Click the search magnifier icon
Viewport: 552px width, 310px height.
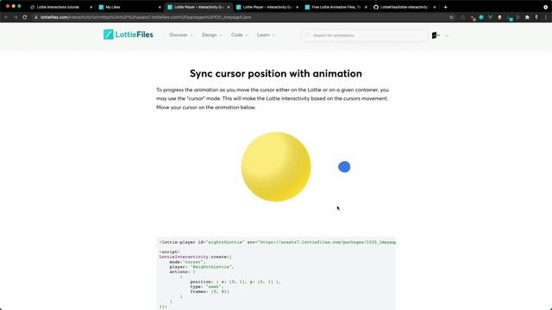point(307,35)
